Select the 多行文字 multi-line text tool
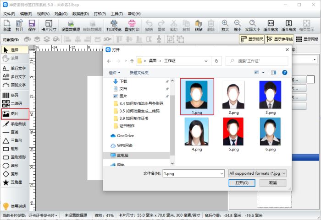Image resolution: width=321 pixels, height=220 pixels. click(x=15, y=76)
